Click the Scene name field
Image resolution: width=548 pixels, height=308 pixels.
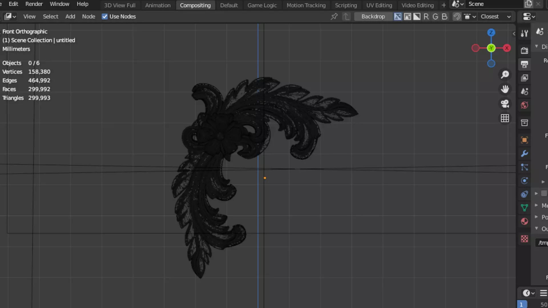[x=494, y=4]
